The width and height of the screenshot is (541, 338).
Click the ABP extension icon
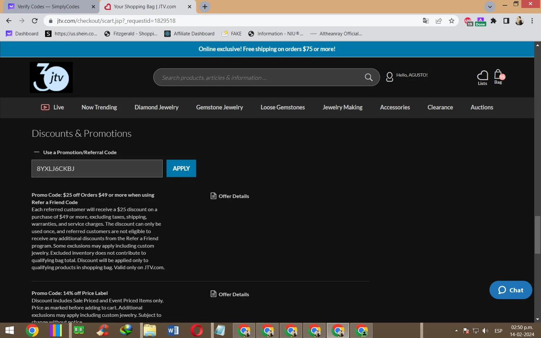(x=468, y=22)
